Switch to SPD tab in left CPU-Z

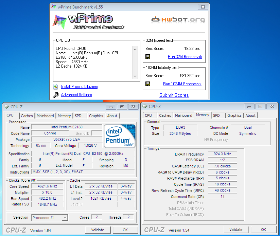tap(78, 116)
